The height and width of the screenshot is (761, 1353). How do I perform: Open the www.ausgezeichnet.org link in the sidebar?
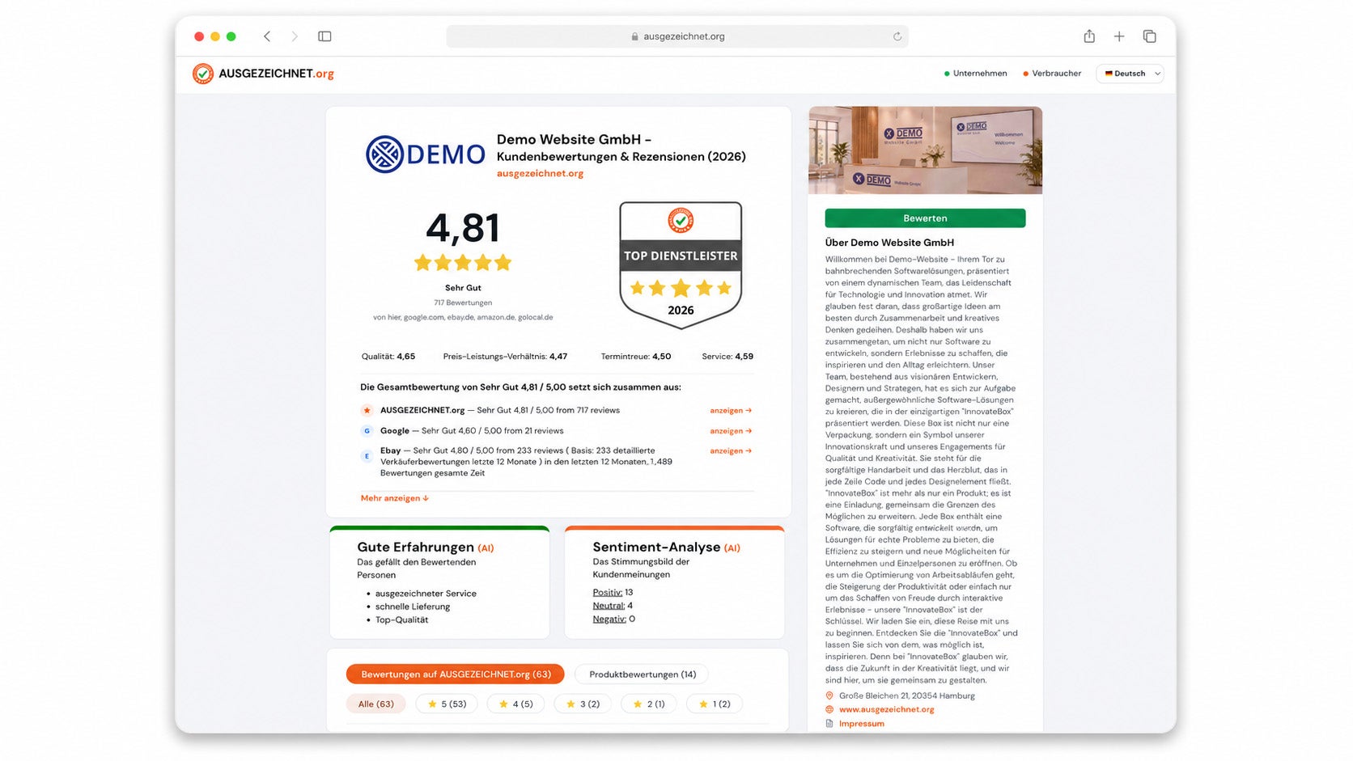886,709
